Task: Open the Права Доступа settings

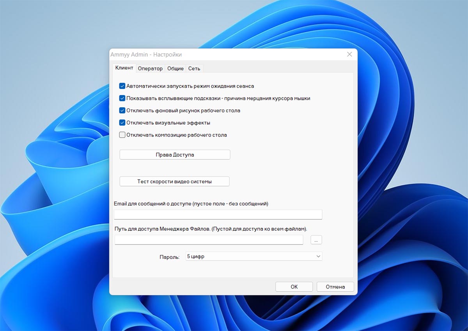Action: (x=175, y=155)
